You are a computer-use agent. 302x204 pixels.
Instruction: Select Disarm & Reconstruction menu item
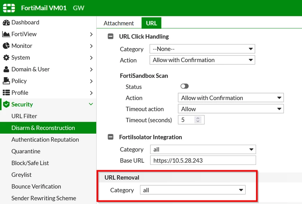tap(48, 128)
